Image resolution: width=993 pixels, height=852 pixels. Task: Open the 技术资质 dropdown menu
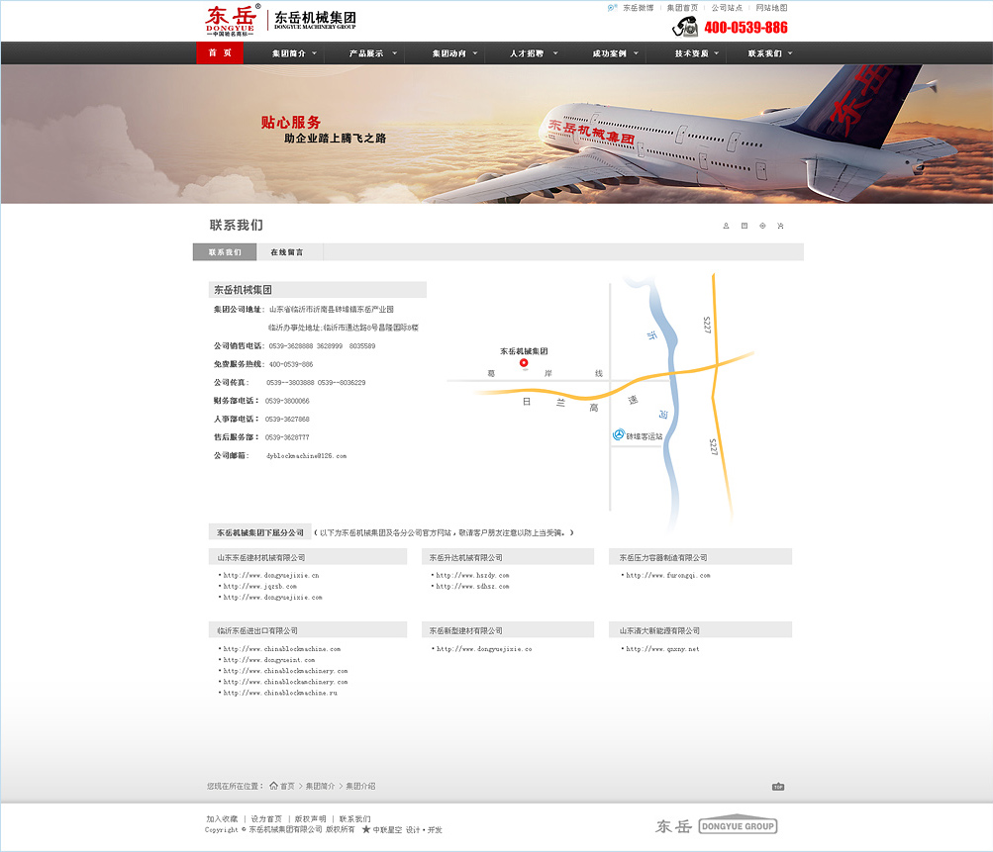click(698, 53)
